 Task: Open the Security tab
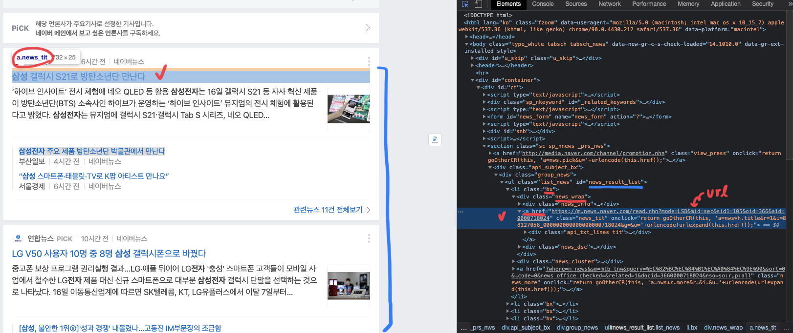[x=763, y=4]
